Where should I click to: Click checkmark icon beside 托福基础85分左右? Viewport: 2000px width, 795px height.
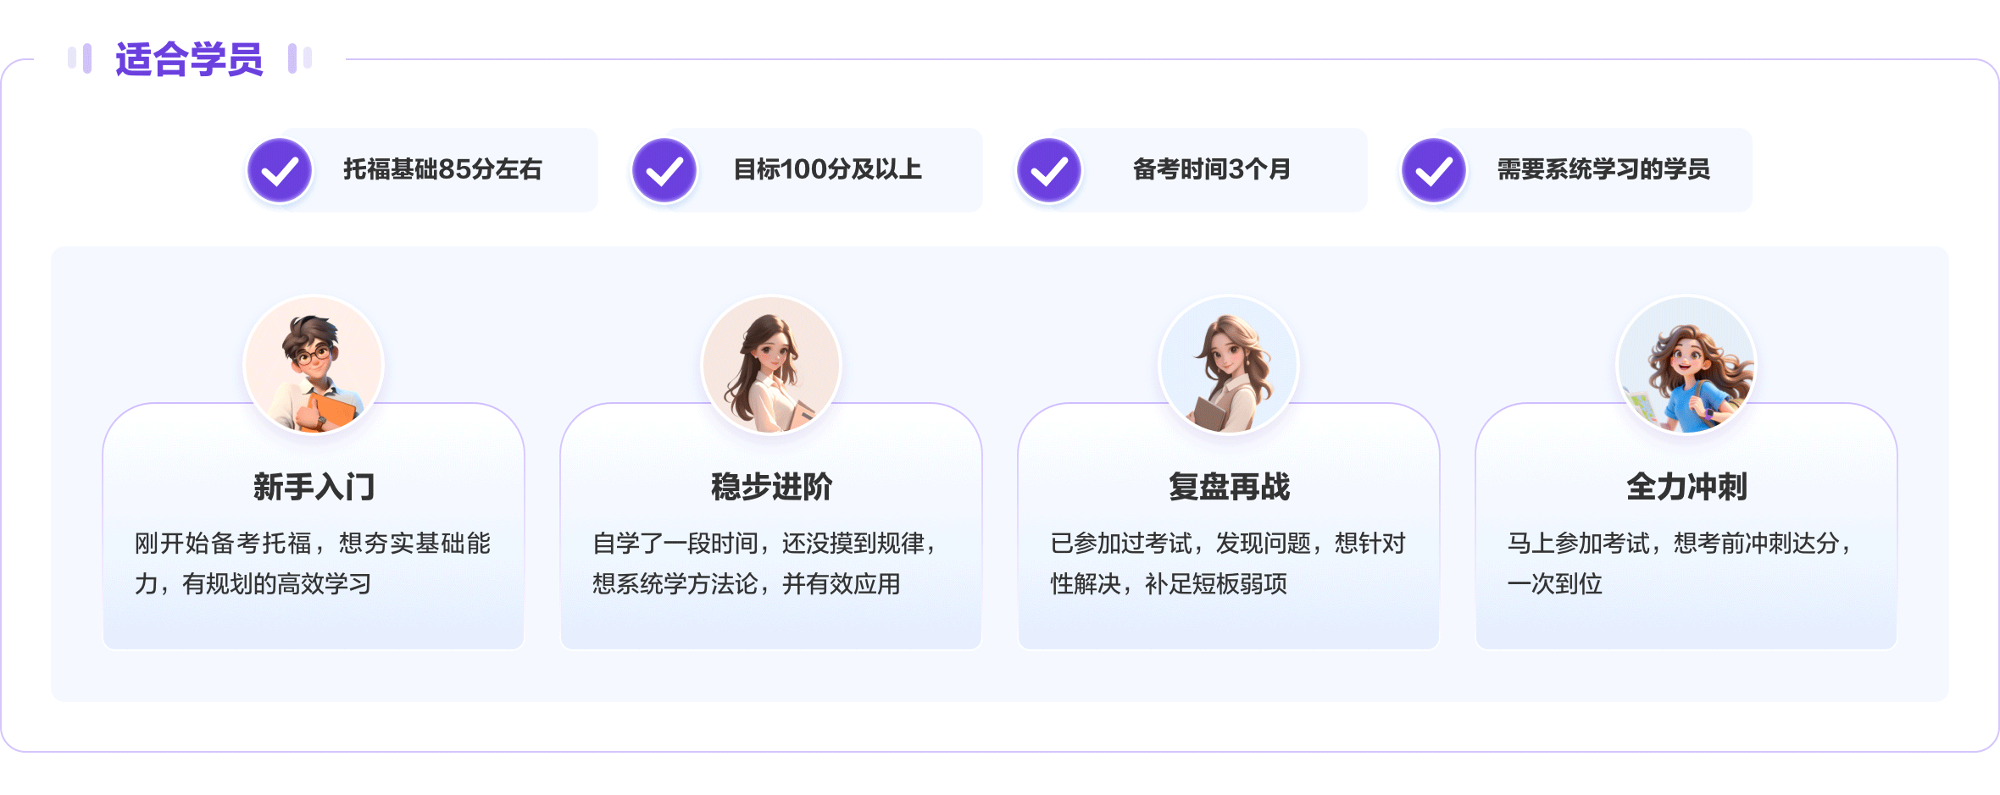280,170
